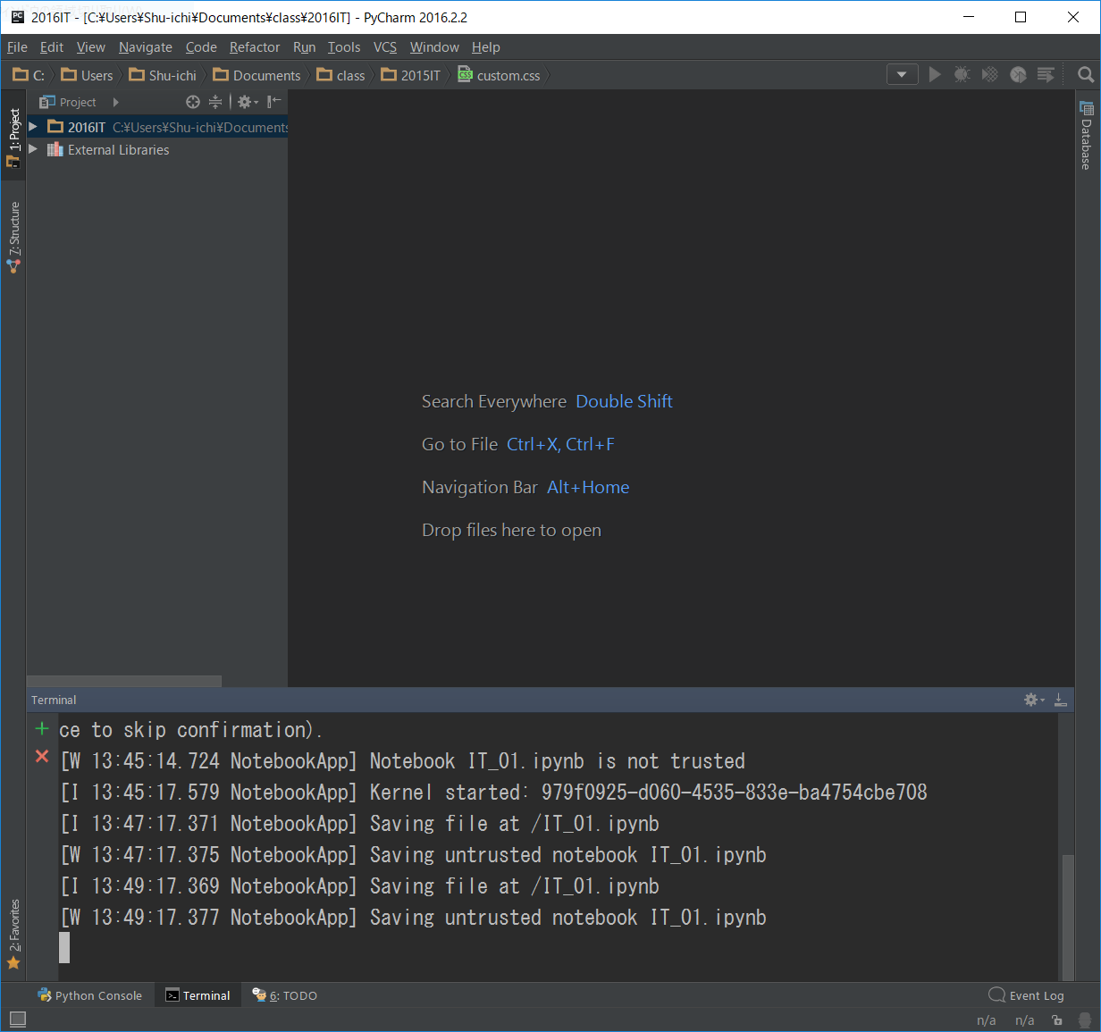Image resolution: width=1101 pixels, height=1032 pixels.
Task: Click Run with Coverage icon
Action: (989, 75)
